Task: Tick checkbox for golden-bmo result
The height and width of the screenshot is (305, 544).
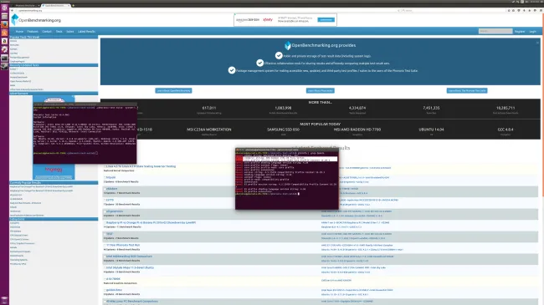Action: tap(104, 290)
